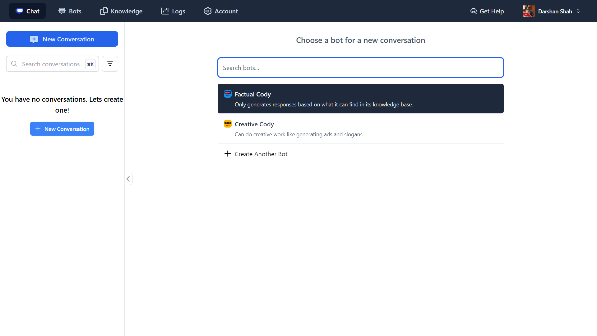Click the Factual Cody bot avatar icon
Image resolution: width=597 pixels, height=336 pixels.
click(x=228, y=94)
